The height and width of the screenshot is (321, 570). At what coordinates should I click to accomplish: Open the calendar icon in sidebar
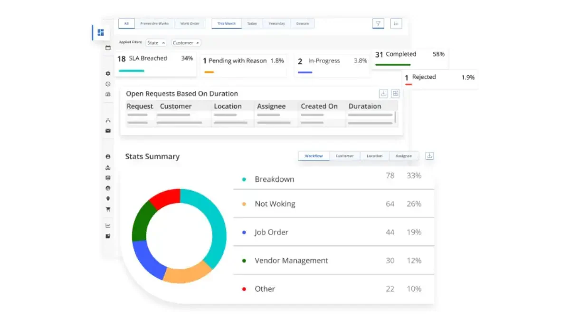coord(108,48)
